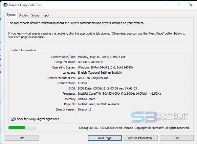Image resolution: width=197 pixels, height=144 pixels.
Task: Select the date value 'Monday, May 15, 2017'
Action: coord(93,57)
